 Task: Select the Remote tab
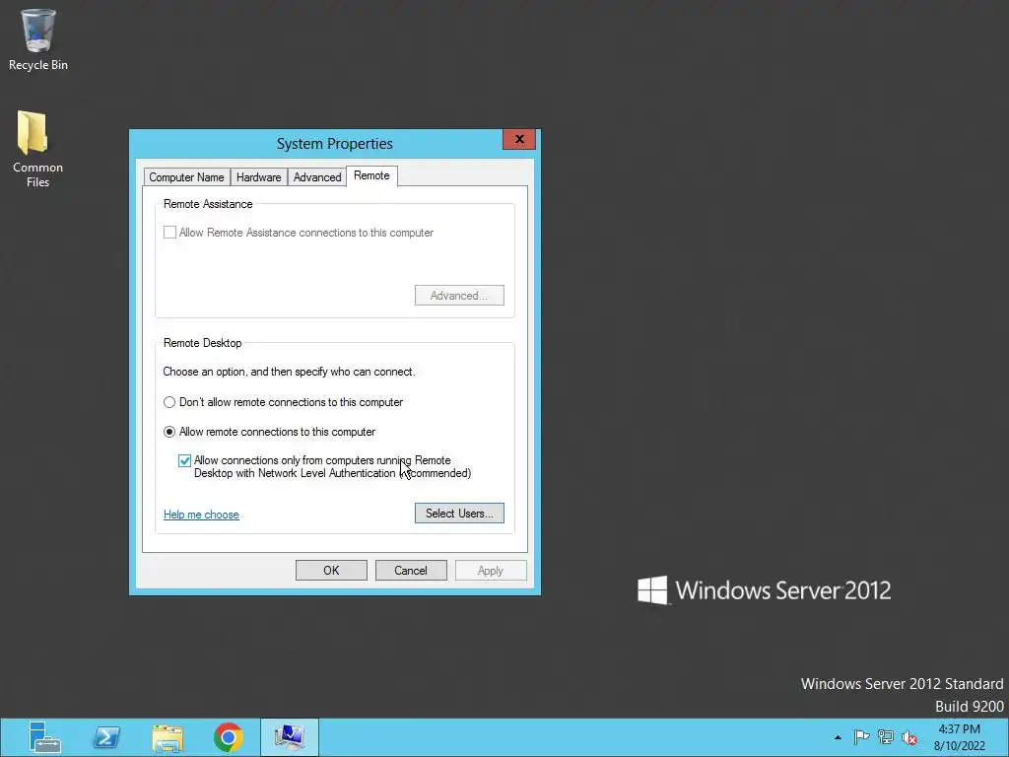pos(371,175)
